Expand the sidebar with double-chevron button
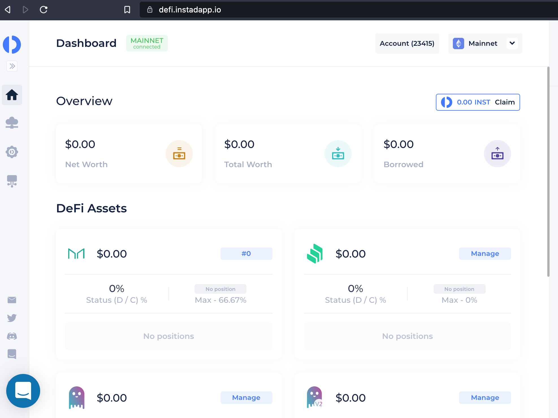The width and height of the screenshot is (558, 418). 12,66
